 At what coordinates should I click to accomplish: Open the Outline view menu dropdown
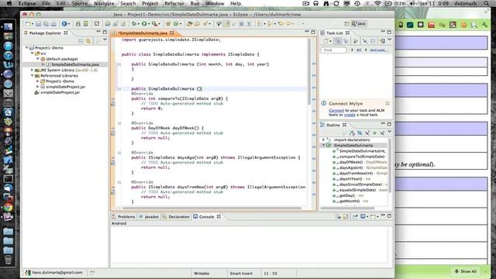(390, 132)
